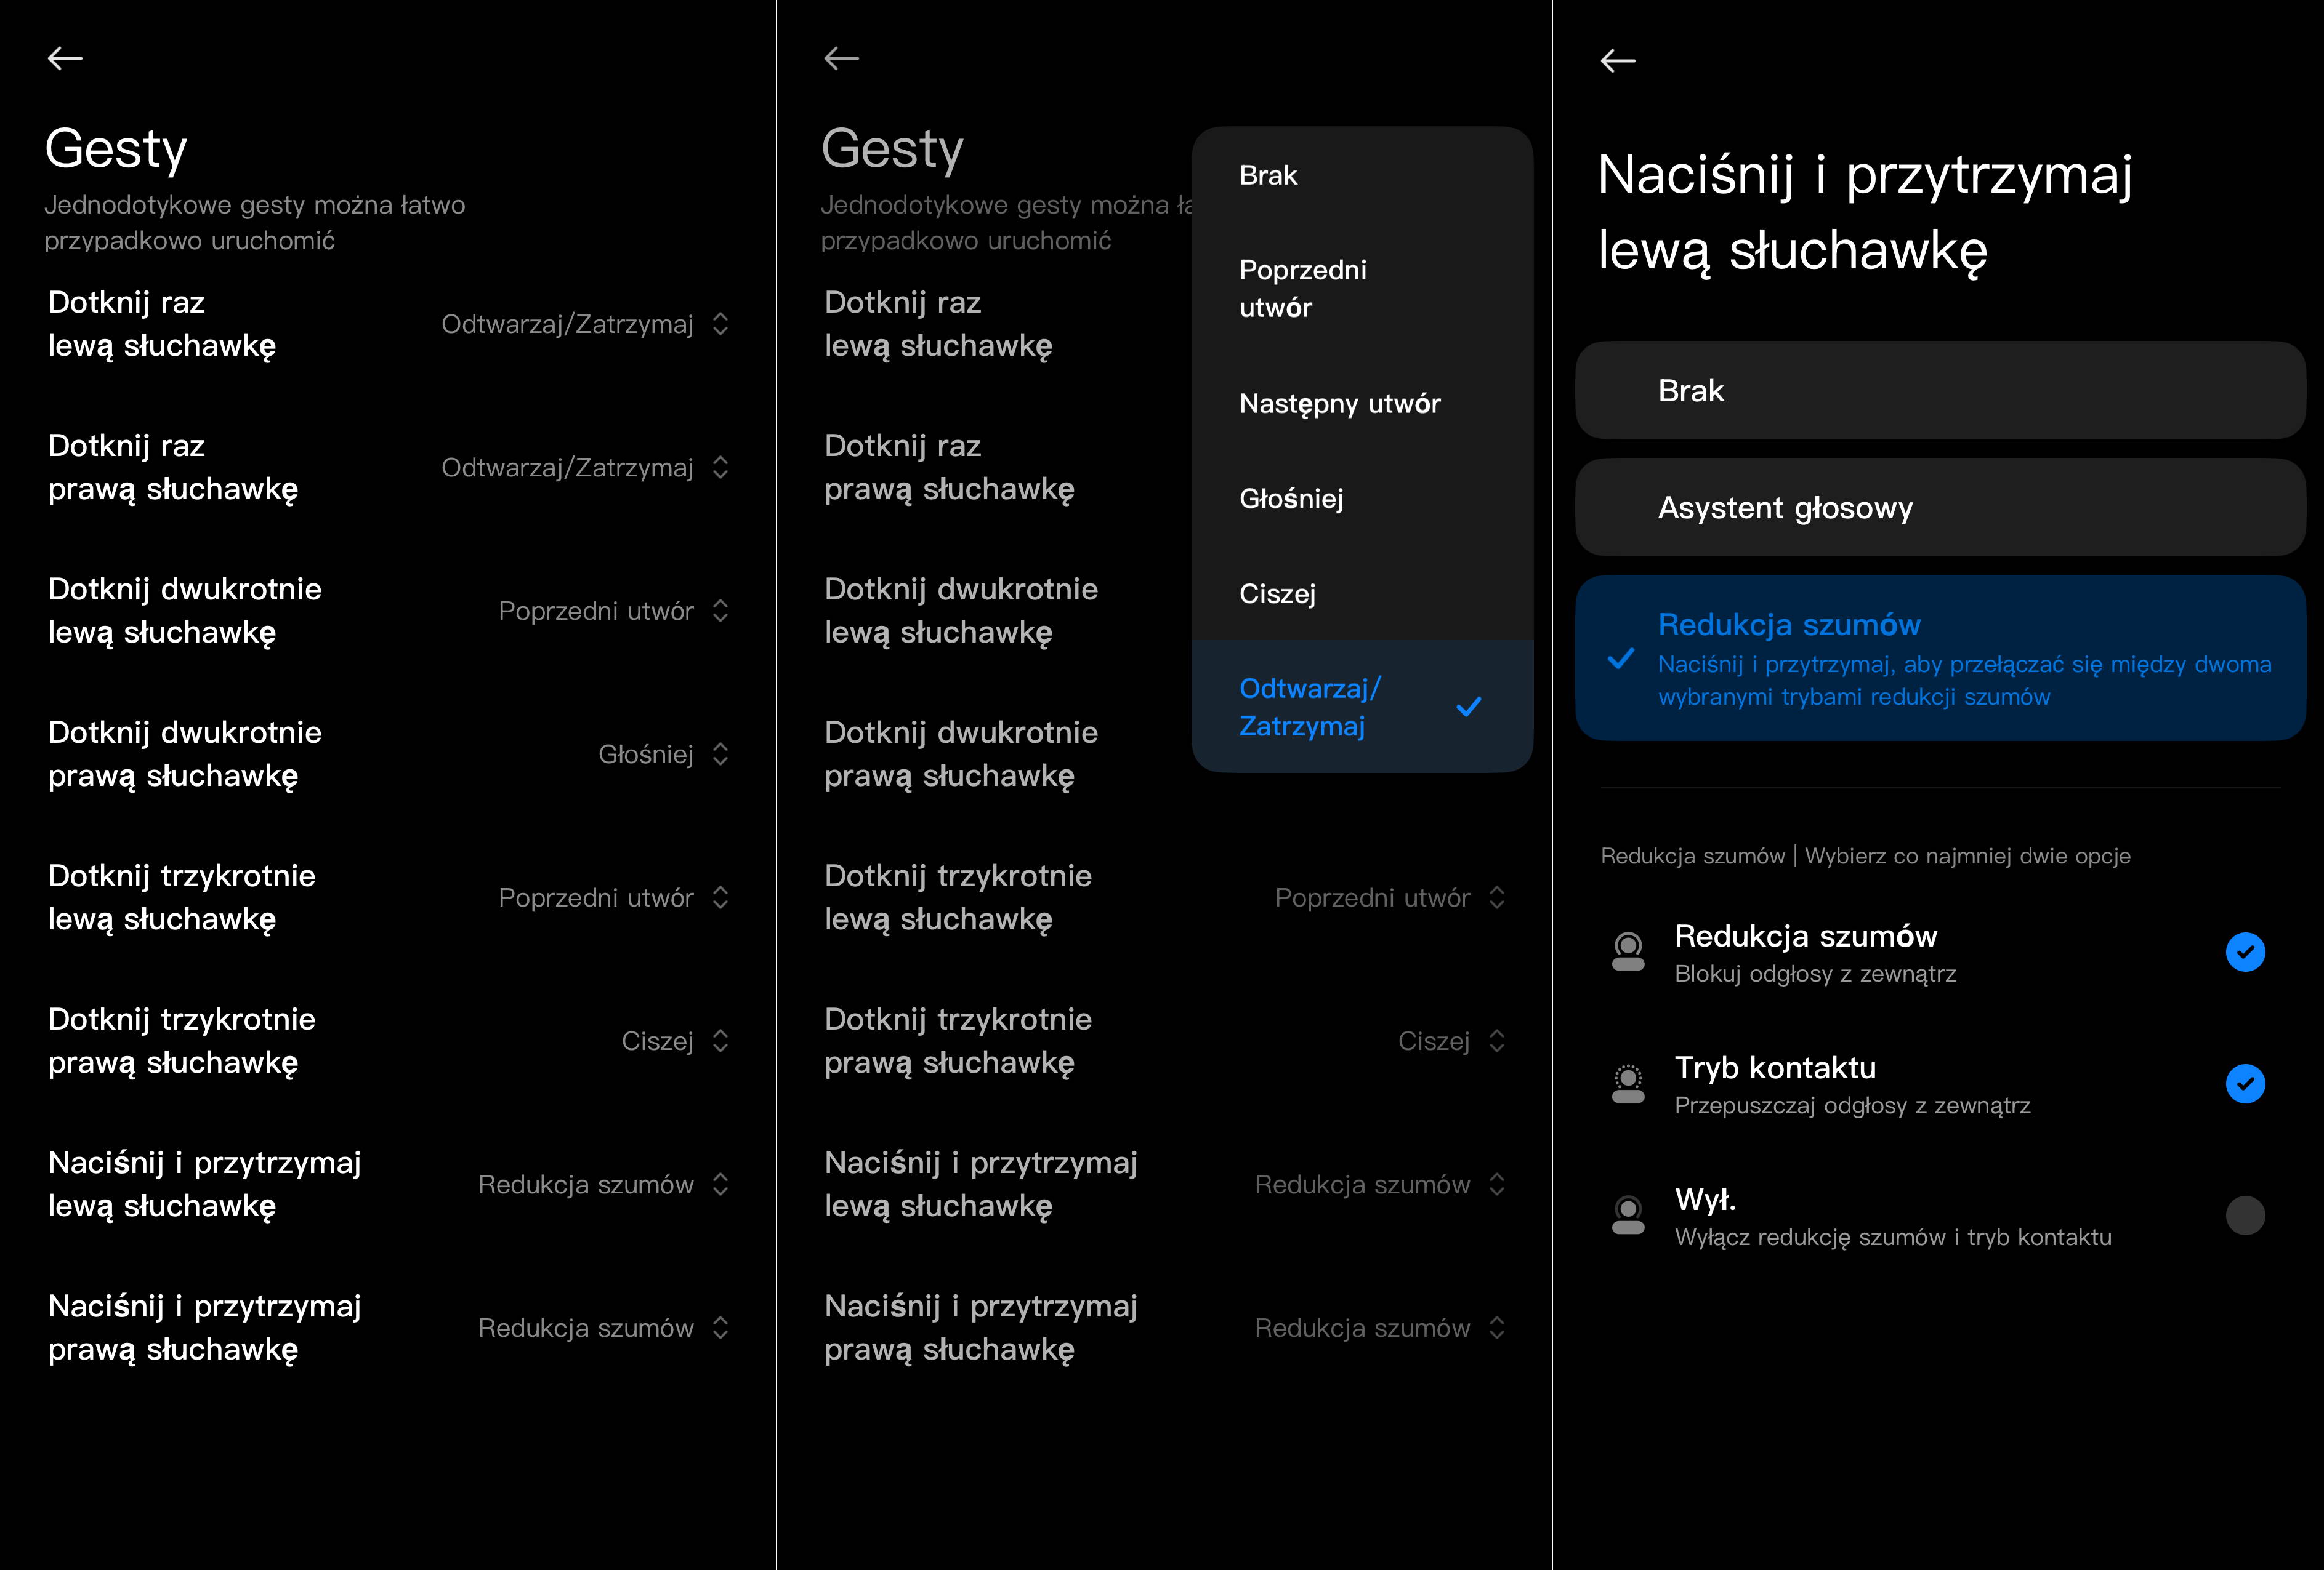This screenshot has width=2324, height=1570.
Task: Choose Następny utwór from popup menu
Action: pyautogui.click(x=1339, y=404)
